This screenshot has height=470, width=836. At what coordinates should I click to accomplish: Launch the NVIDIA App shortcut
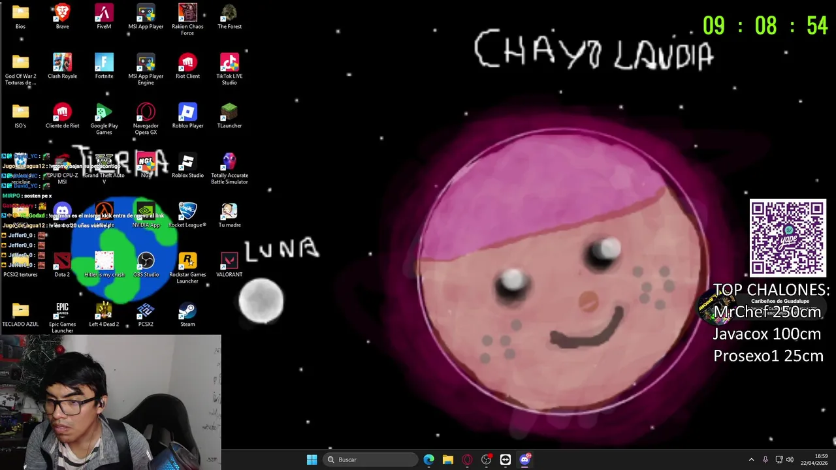tap(146, 215)
